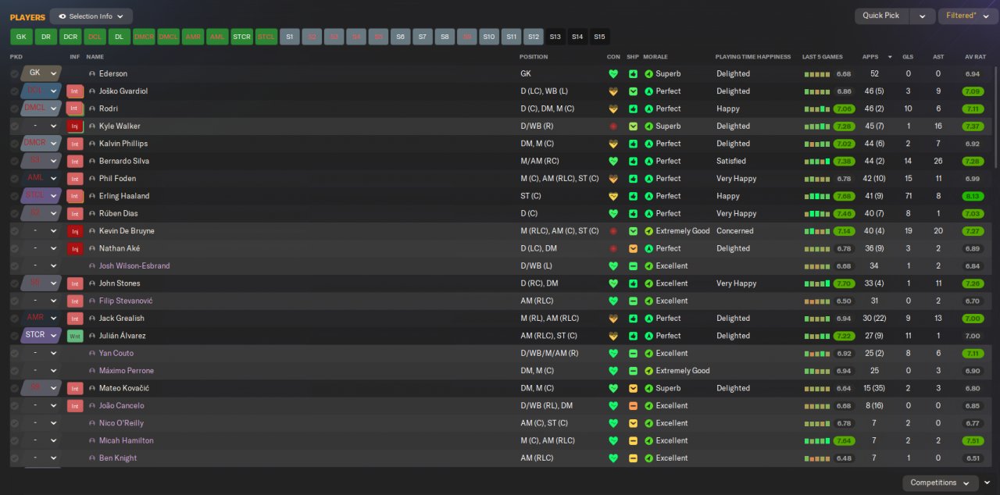Viewport: 1000px width, 495px height.
Task: Click Erling Haaland's orange heart condition icon
Action: coord(613,196)
